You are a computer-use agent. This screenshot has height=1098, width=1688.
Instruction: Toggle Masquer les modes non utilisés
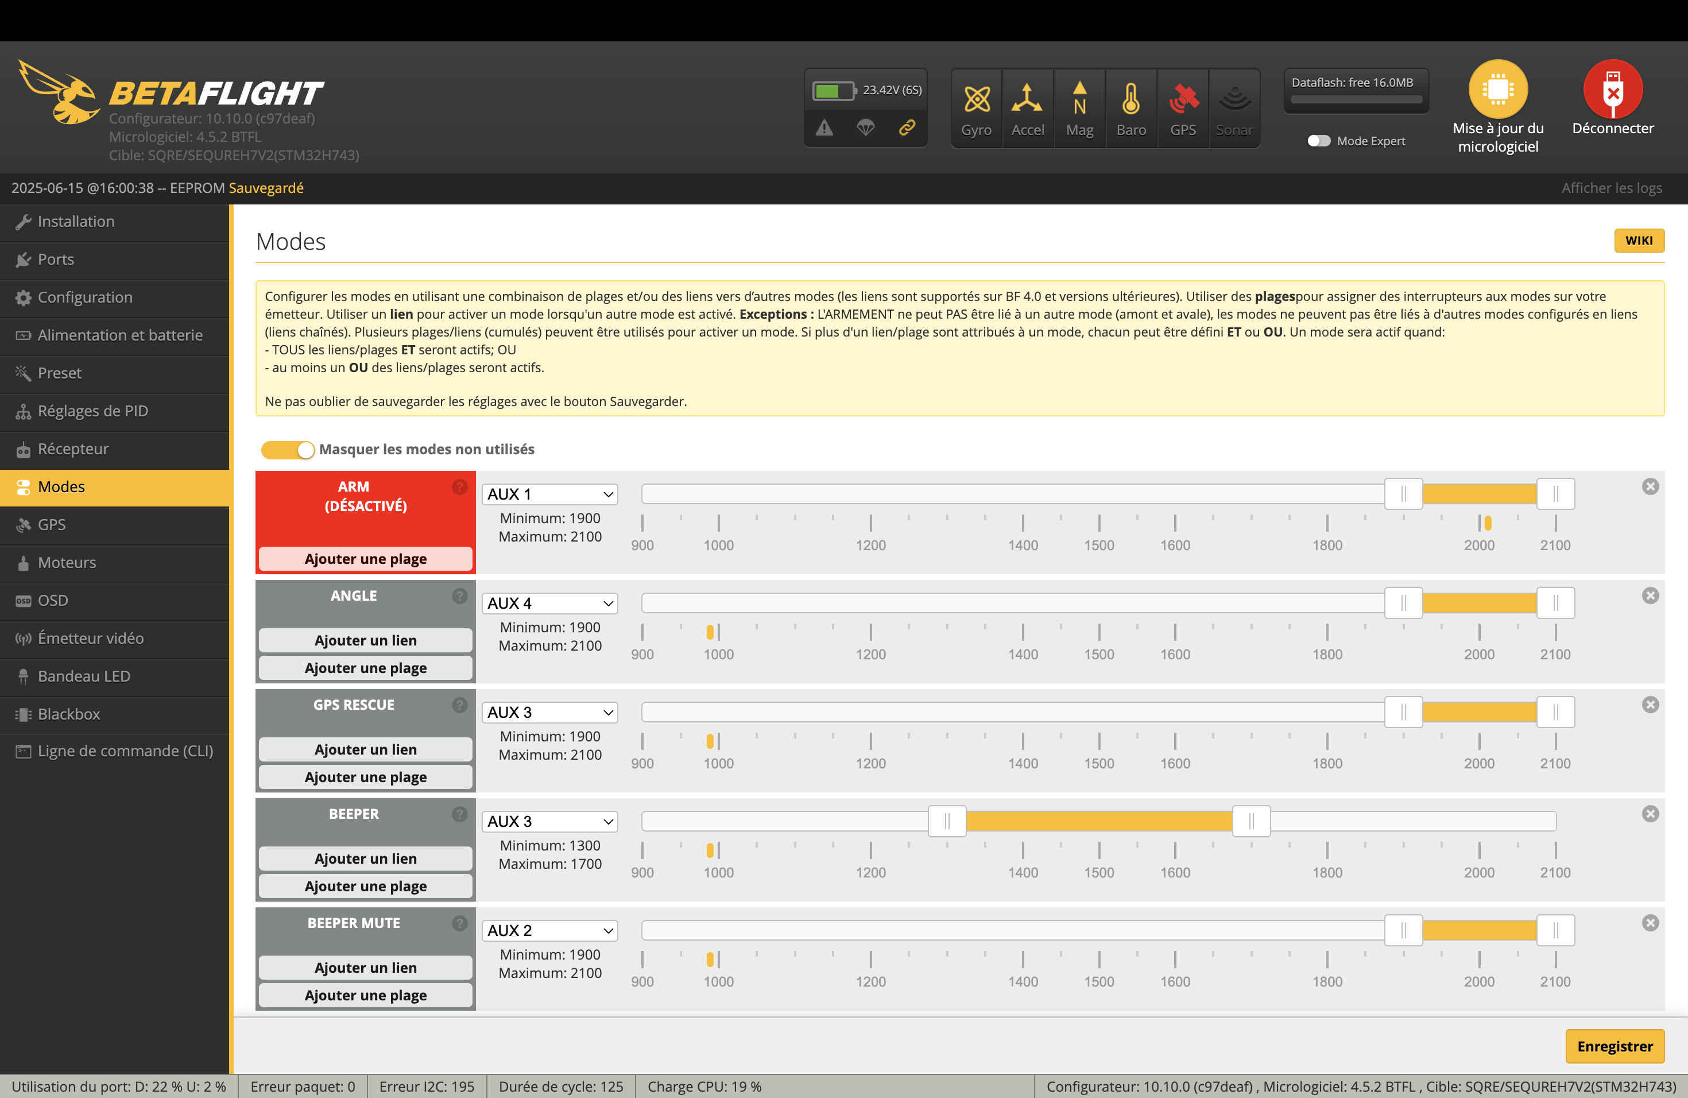[x=287, y=450]
